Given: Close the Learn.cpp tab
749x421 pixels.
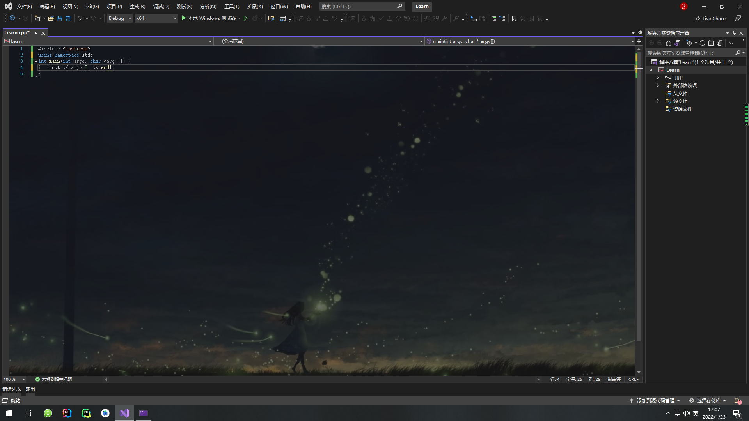Looking at the screenshot, I should 43,33.
